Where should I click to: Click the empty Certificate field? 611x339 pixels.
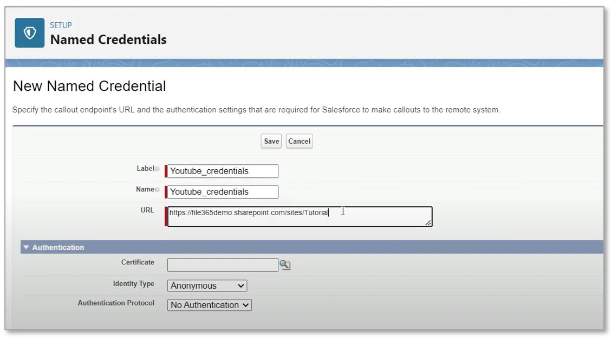(223, 265)
